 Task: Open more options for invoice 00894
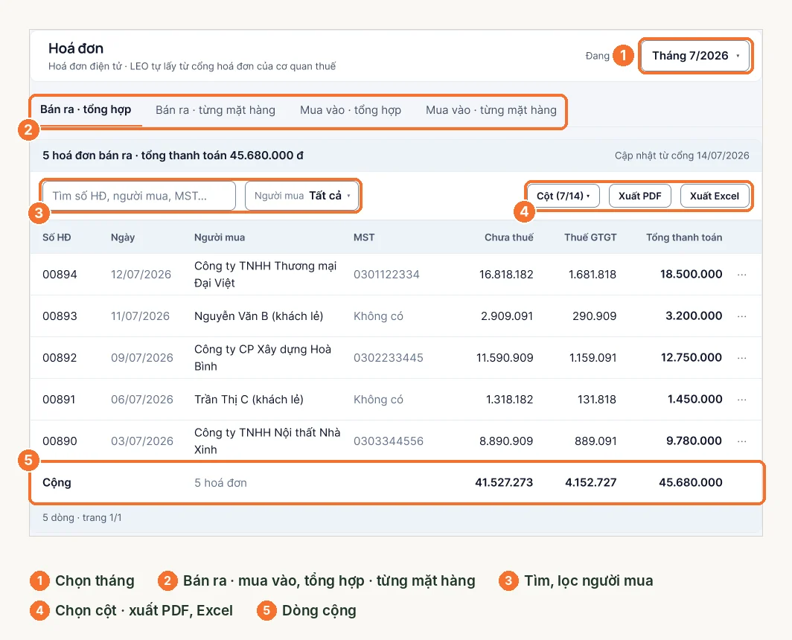(x=741, y=275)
